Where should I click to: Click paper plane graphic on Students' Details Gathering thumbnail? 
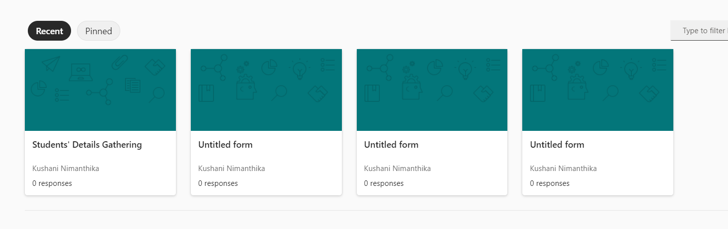click(x=51, y=64)
